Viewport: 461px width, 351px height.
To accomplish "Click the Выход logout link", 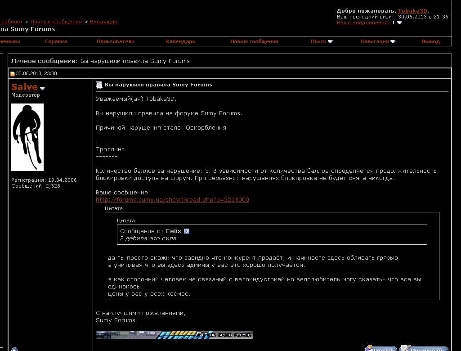I will (430, 41).
